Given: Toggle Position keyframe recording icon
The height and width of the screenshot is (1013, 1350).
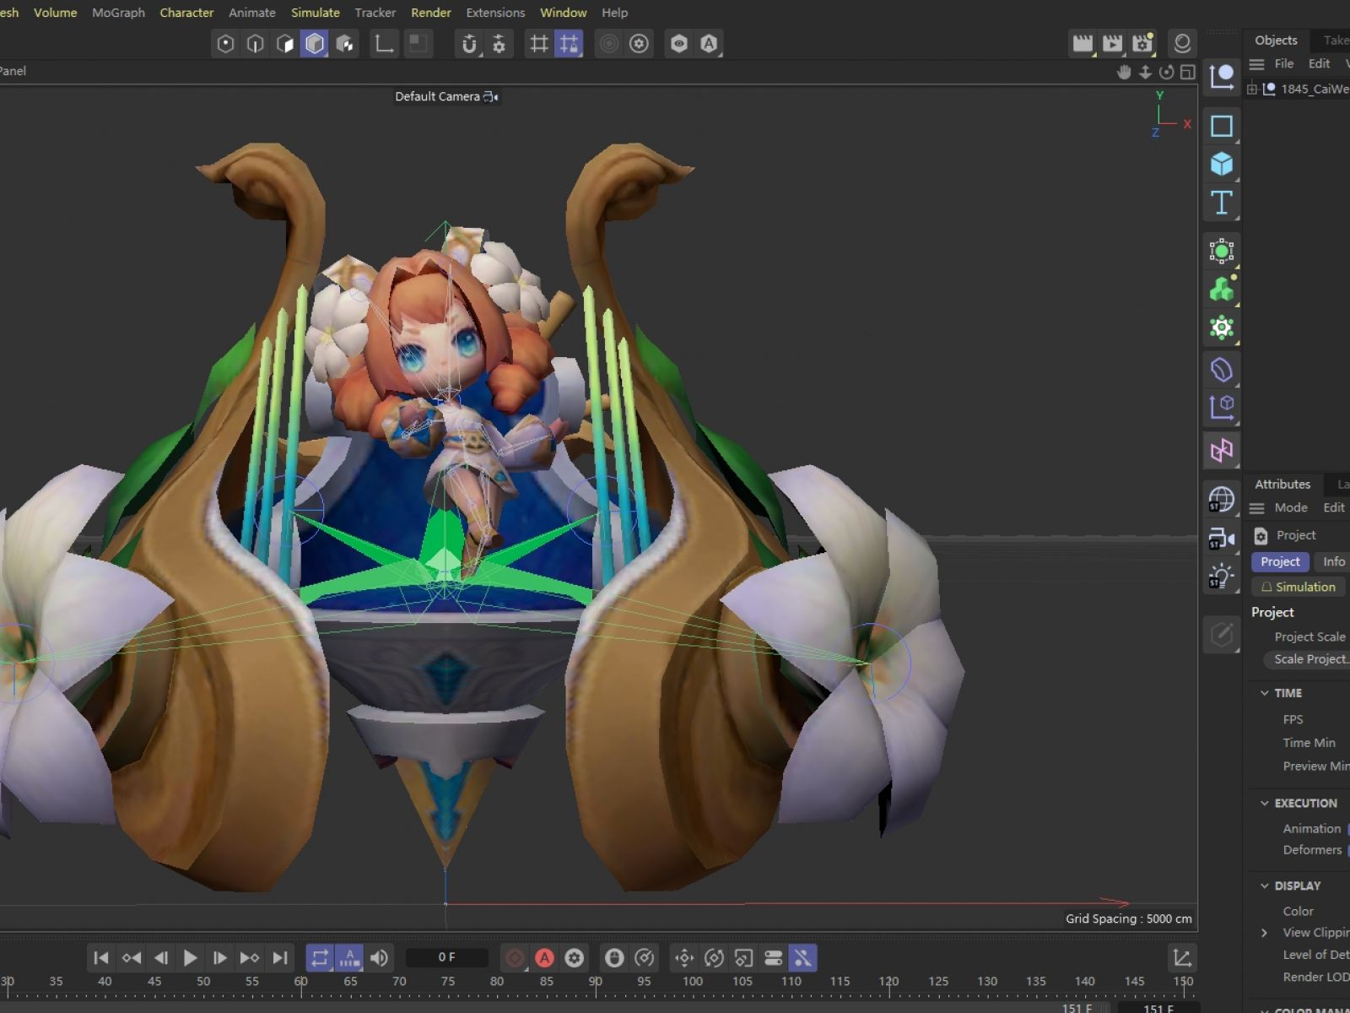Looking at the screenshot, I should [x=684, y=958].
